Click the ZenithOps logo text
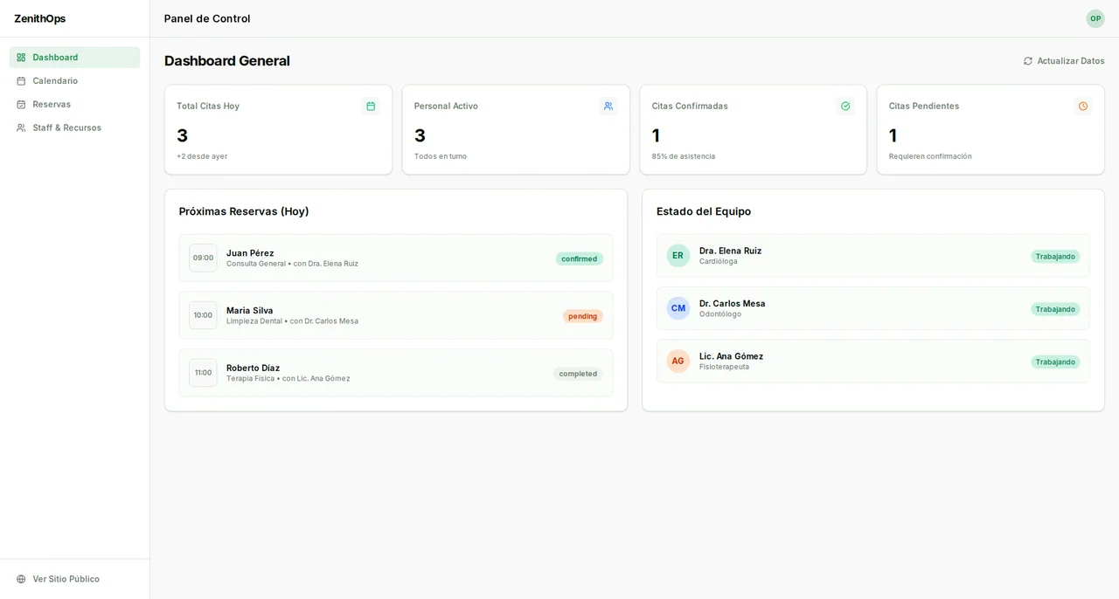1119x599 pixels. click(x=39, y=18)
